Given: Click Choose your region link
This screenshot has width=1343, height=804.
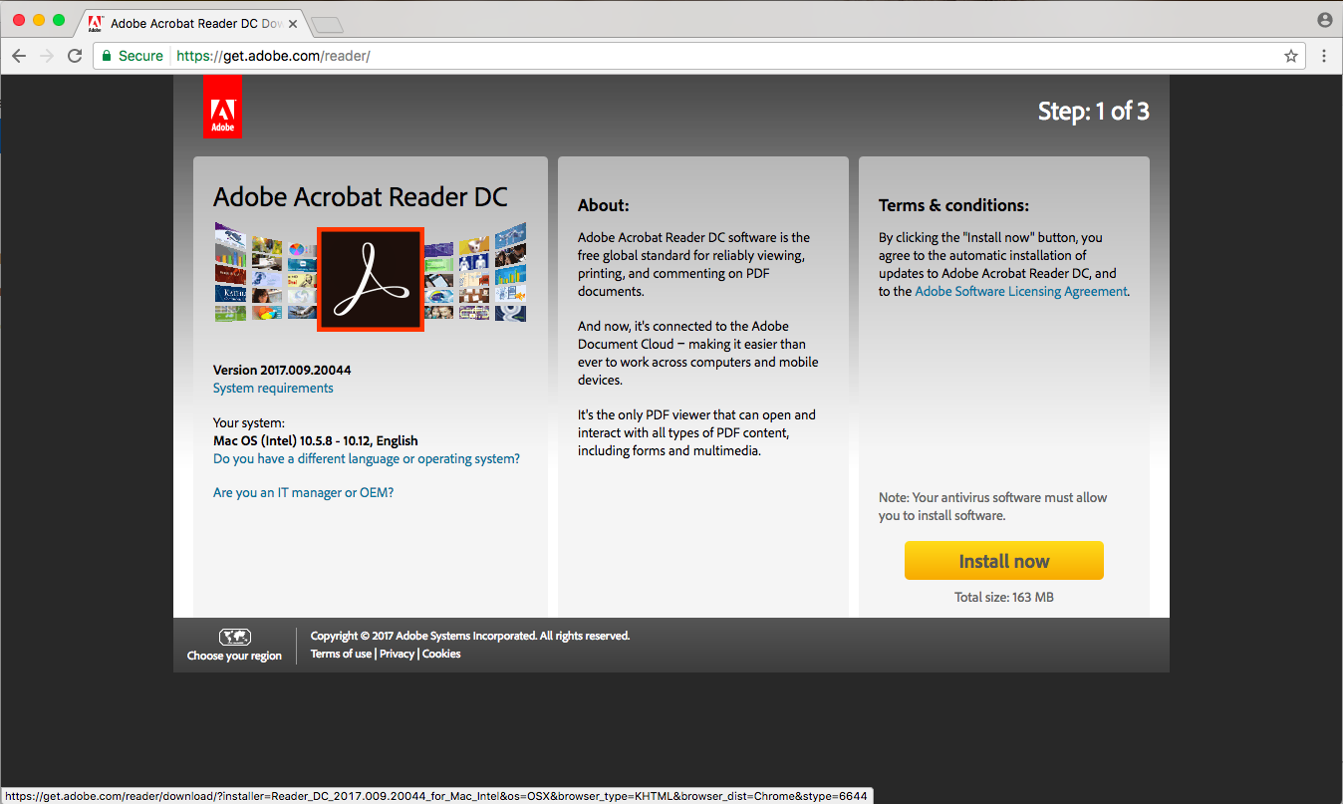Looking at the screenshot, I should pos(234,656).
